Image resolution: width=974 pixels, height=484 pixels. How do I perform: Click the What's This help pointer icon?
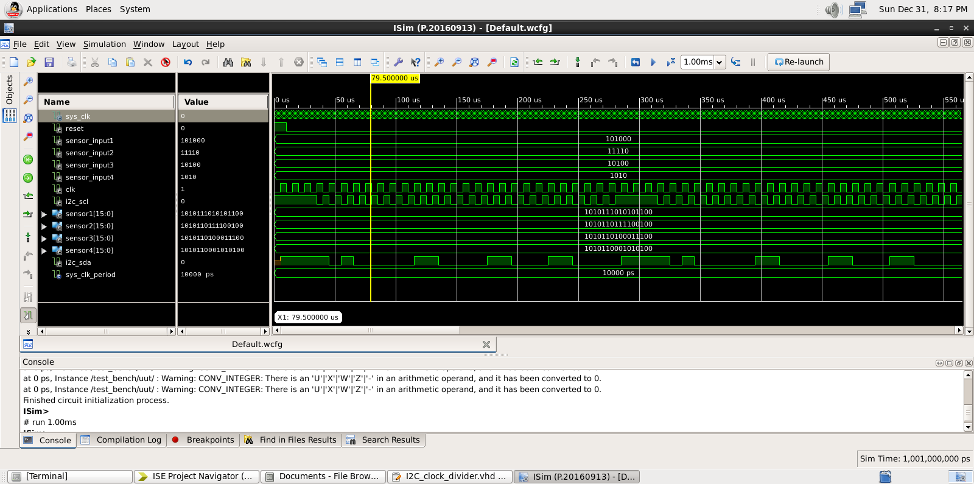pyautogui.click(x=416, y=62)
